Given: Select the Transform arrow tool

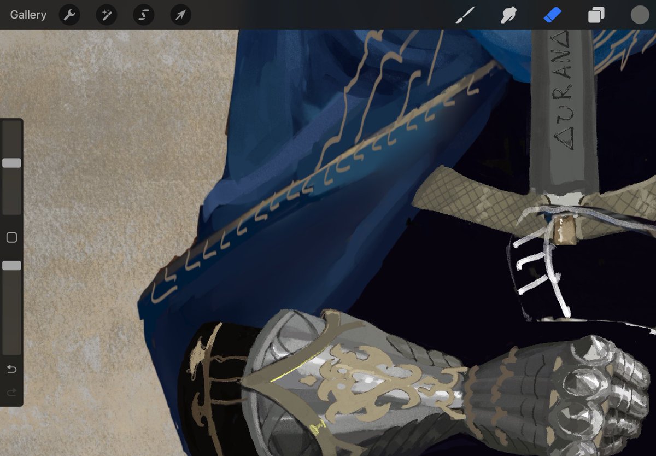Looking at the screenshot, I should point(180,15).
